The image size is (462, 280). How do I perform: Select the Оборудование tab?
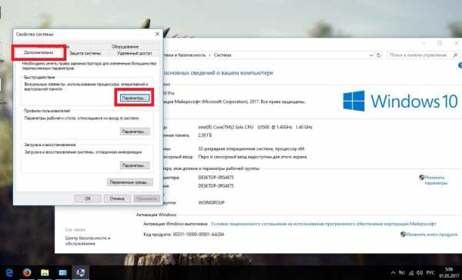[x=125, y=46]
